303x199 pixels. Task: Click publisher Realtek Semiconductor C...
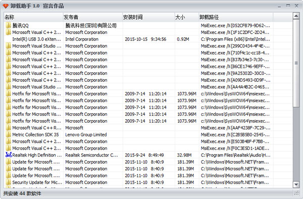coord(91,155)
